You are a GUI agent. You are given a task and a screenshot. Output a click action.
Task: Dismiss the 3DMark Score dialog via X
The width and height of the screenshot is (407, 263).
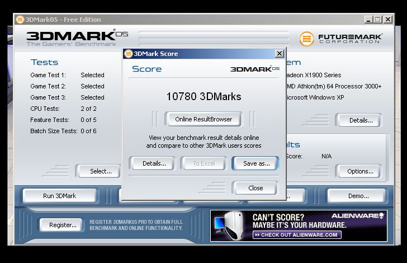pyautogui.click(x=280, y=54)
